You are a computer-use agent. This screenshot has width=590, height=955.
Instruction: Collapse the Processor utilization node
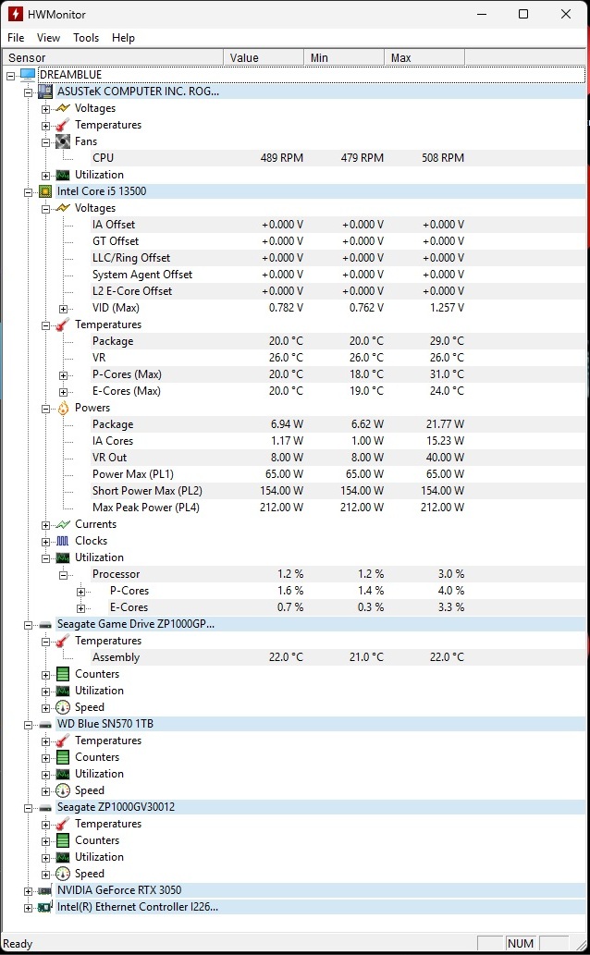tap(64, 575)
